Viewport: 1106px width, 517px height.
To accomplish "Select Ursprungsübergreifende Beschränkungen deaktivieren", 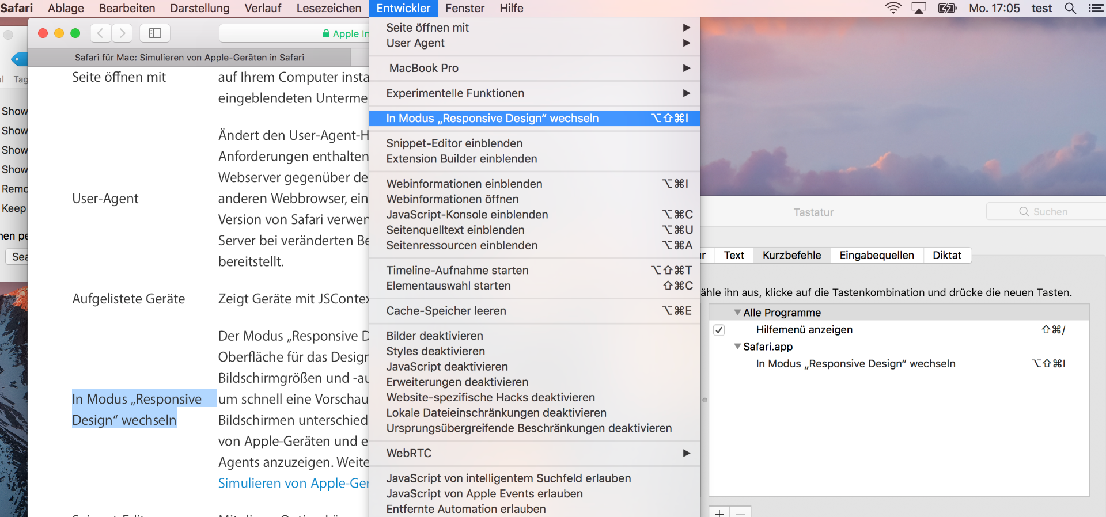I will (535, 428).
